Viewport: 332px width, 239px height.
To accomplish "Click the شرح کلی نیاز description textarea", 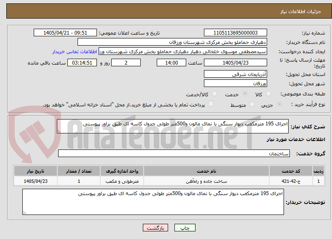I will (173, 126).
